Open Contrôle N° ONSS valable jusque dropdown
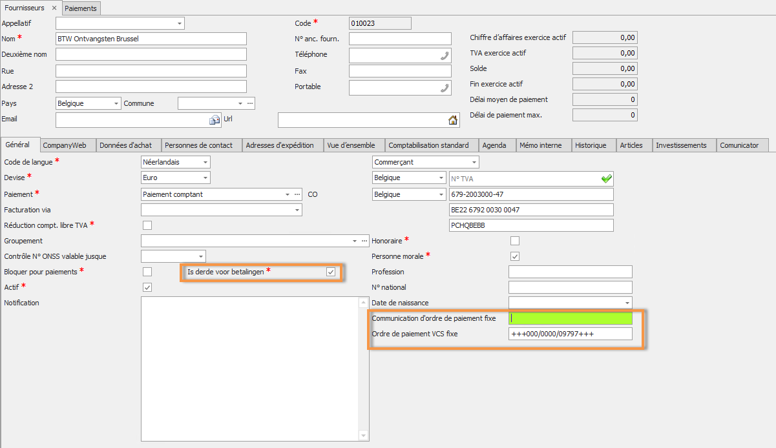 200,256
